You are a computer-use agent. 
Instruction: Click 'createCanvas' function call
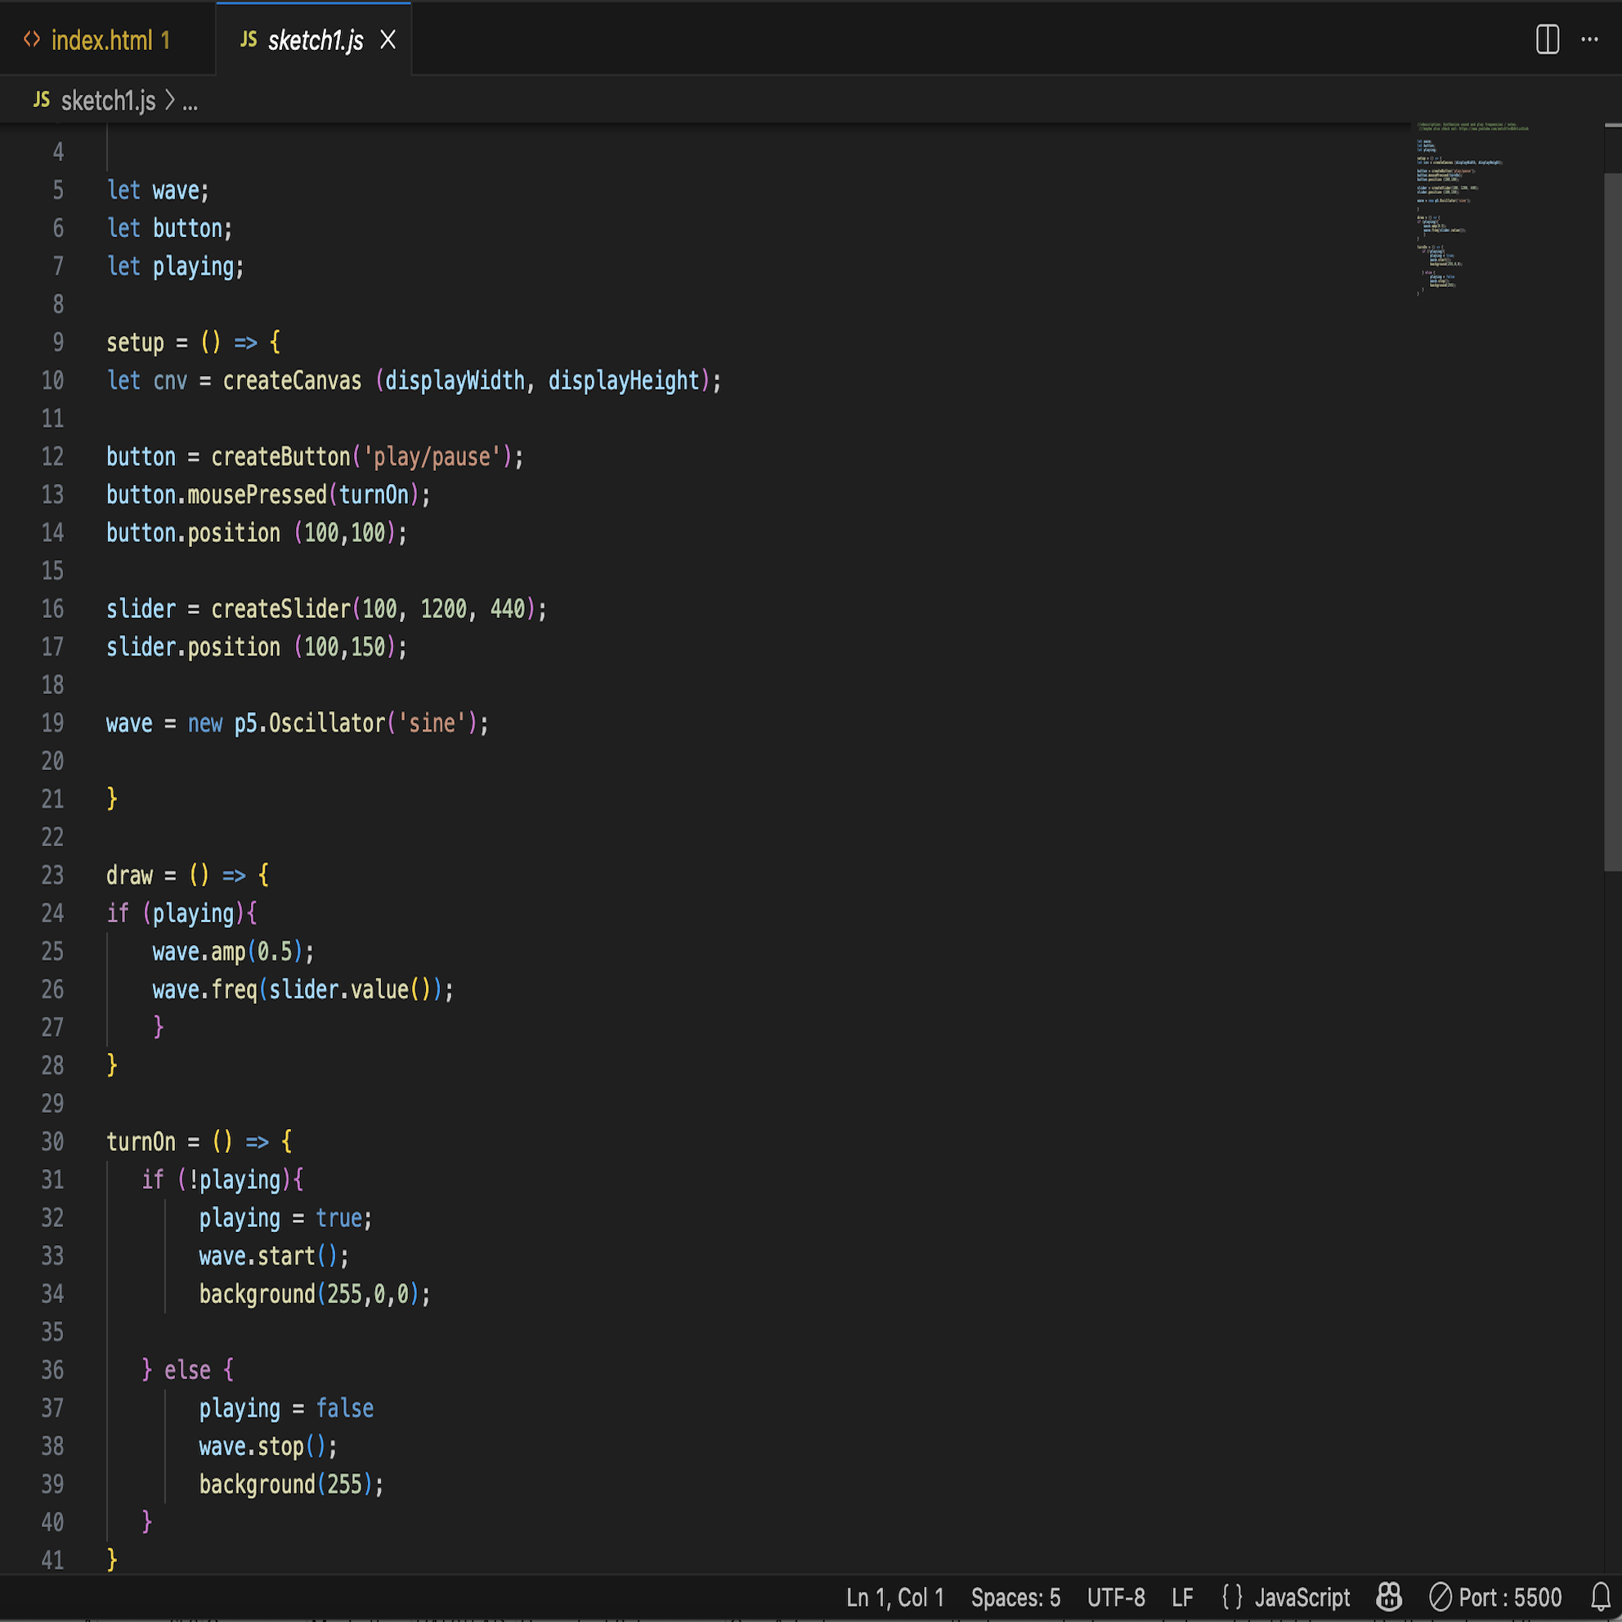click(x=292, y=381)
